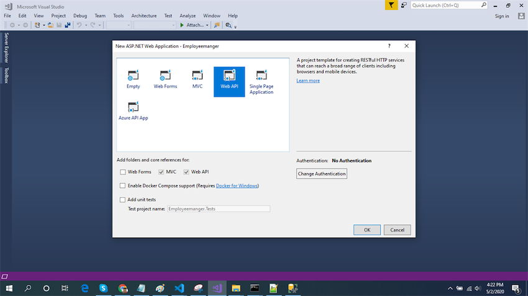
Task: Expand the solution platforms combo box
Action: pyautogui.click(x=155, y=25)
